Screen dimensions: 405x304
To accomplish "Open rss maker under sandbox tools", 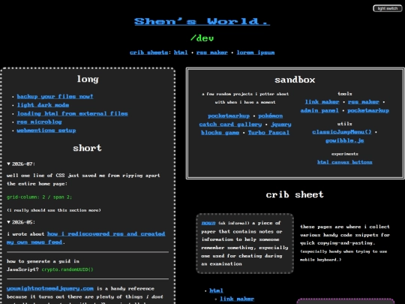I will 364,102.
